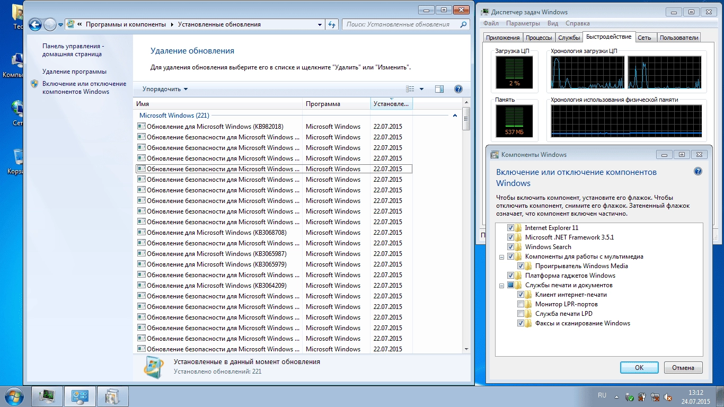Open Task Manager's Вид menu
Screen dimensions: 724x407
click(553, 23)
